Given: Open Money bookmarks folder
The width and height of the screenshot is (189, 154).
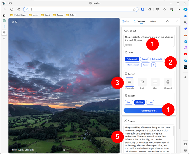Looking at the screenshot, I should coord(34,15).
